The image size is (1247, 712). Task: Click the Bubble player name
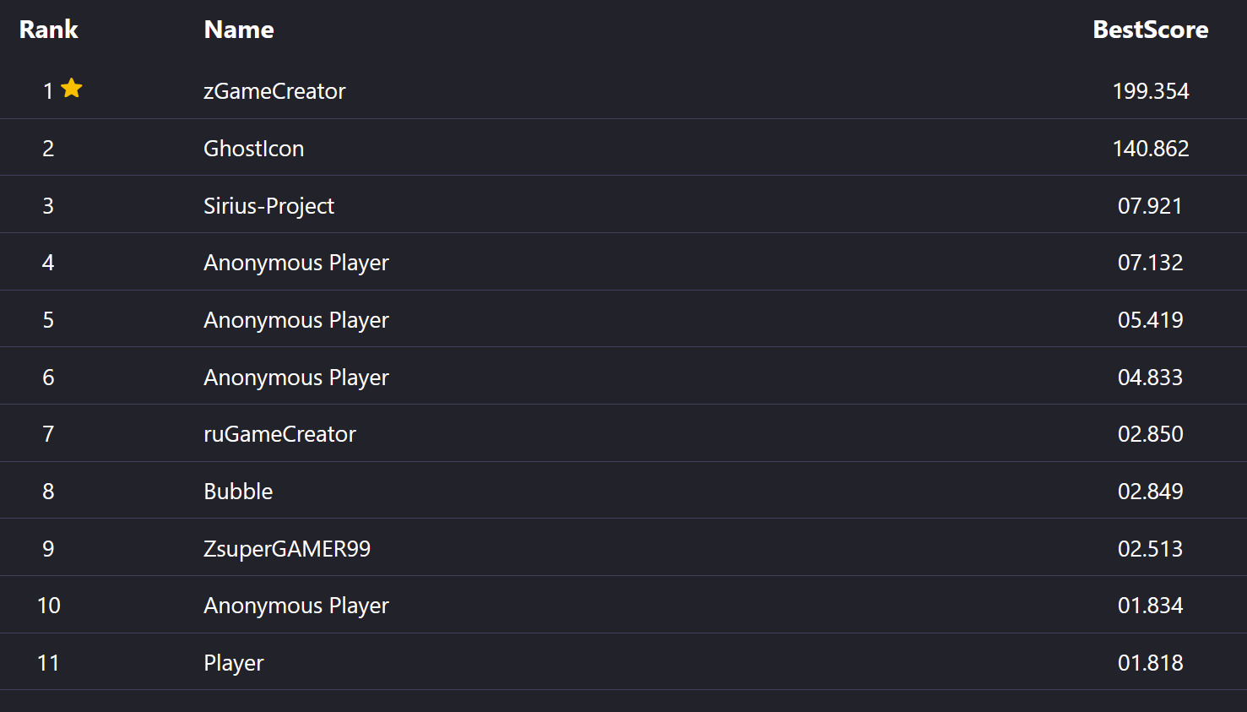[238, 492]
